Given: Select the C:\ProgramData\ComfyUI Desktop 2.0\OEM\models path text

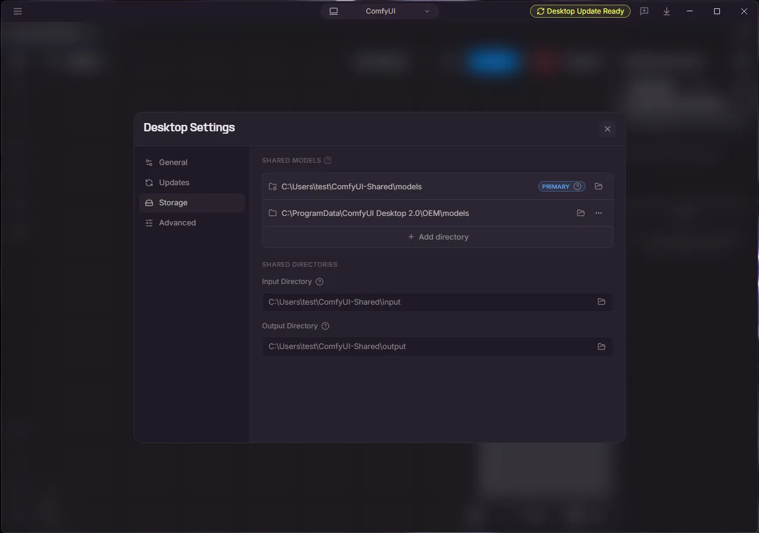Looking at the screenshot, I should click(x=375, y=213).
